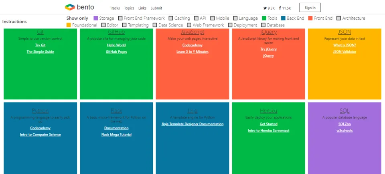Enable the Front End Framework filter
Screen dimensions: 385x174
(120, 18)
